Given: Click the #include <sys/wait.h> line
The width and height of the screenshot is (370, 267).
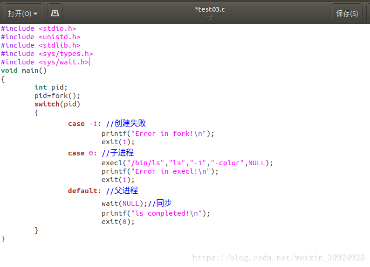Looking at the screenshot, I should [x=45, y=62].
